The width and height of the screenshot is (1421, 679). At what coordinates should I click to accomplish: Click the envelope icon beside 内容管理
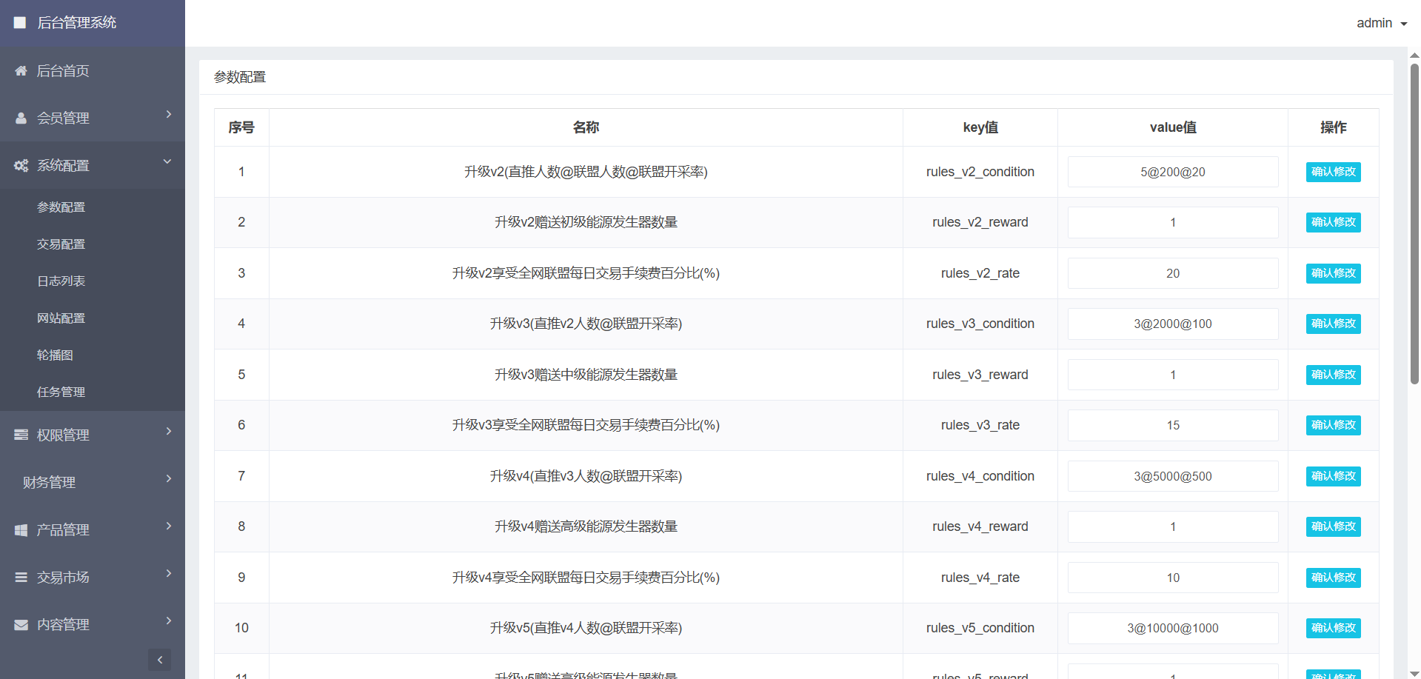(x=21, y=625)
